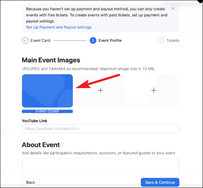This screenshot has height=188, width=203.
Task: Click the Event Card checkmark step icon
Action: click(x=25, y=40)
